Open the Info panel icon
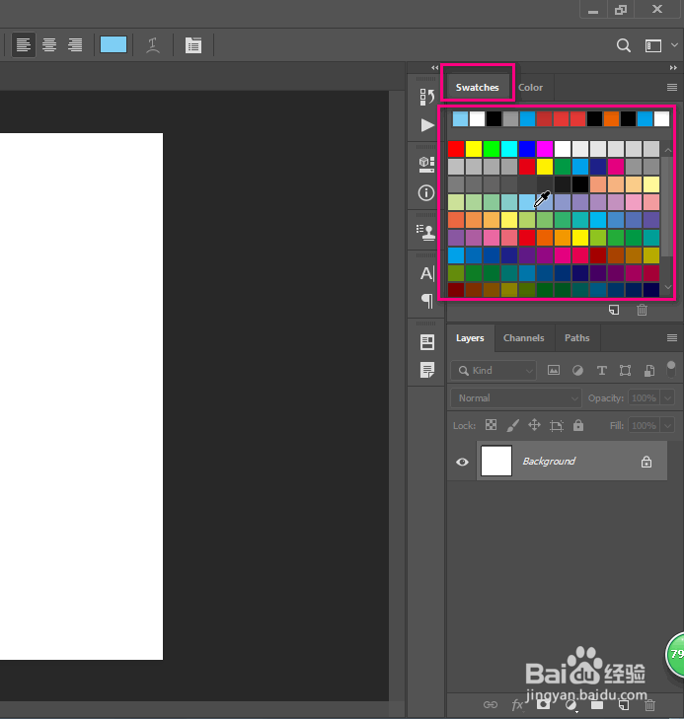The width and height of the screenshot is (684, 719). (426, 192)
